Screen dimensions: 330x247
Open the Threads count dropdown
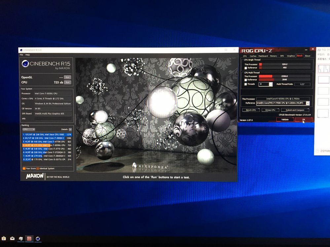pos(271,84)
